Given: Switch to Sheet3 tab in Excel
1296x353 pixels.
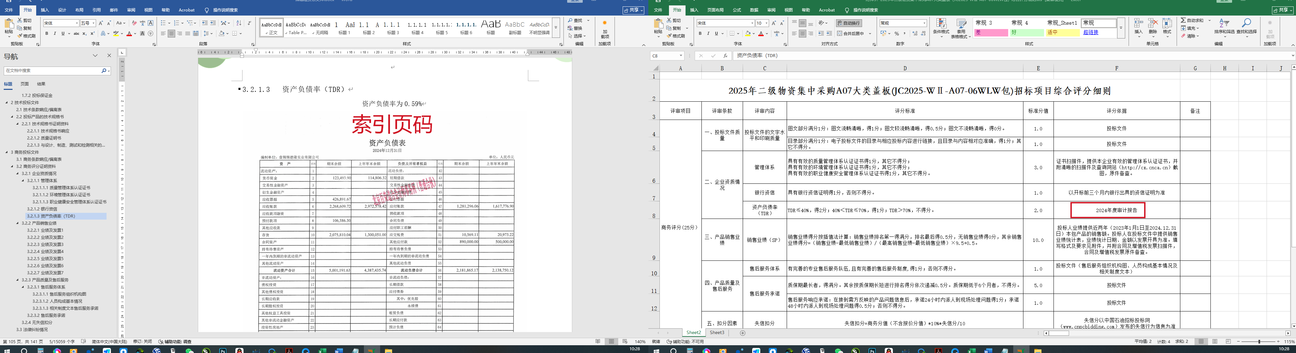Looking at the screenshot, I should [x=717, y=333].
